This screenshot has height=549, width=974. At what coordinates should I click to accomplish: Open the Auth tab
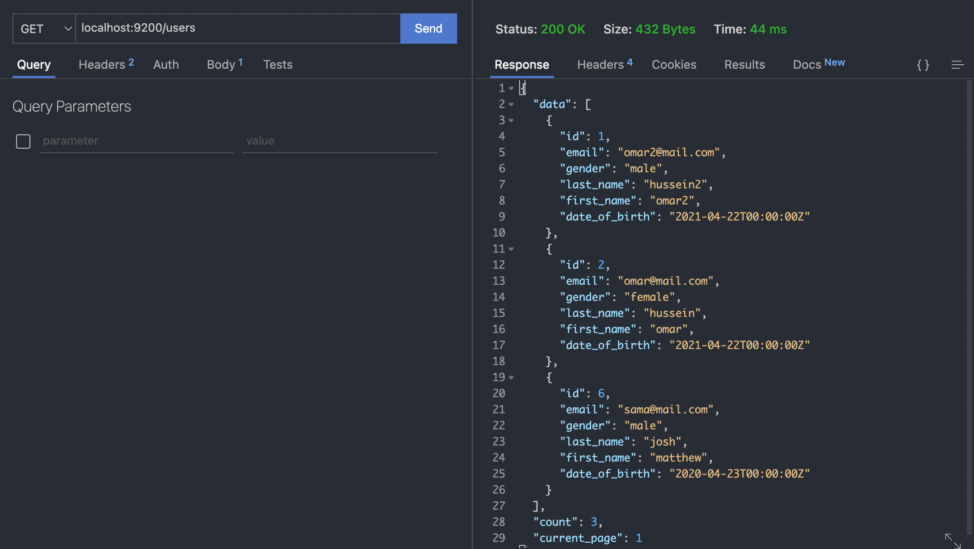pyautogui.click(x=166, y=65)
